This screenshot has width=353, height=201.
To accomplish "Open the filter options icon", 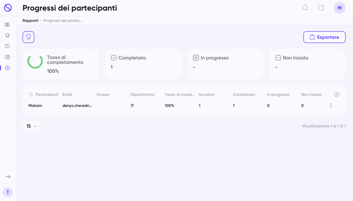I will (x=28, y=37).
